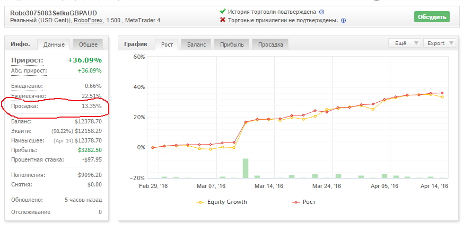The image size is (463, 232).
Task: Open the Export dropdown menu
Action: click(x=439, y=43)
